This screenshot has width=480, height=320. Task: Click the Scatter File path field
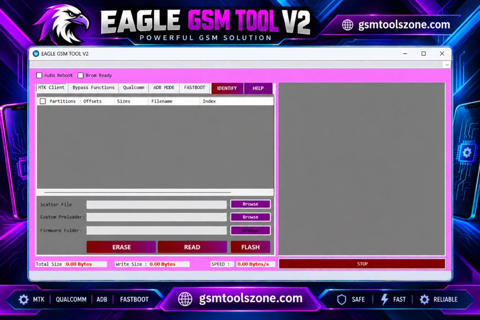point(157,205)
